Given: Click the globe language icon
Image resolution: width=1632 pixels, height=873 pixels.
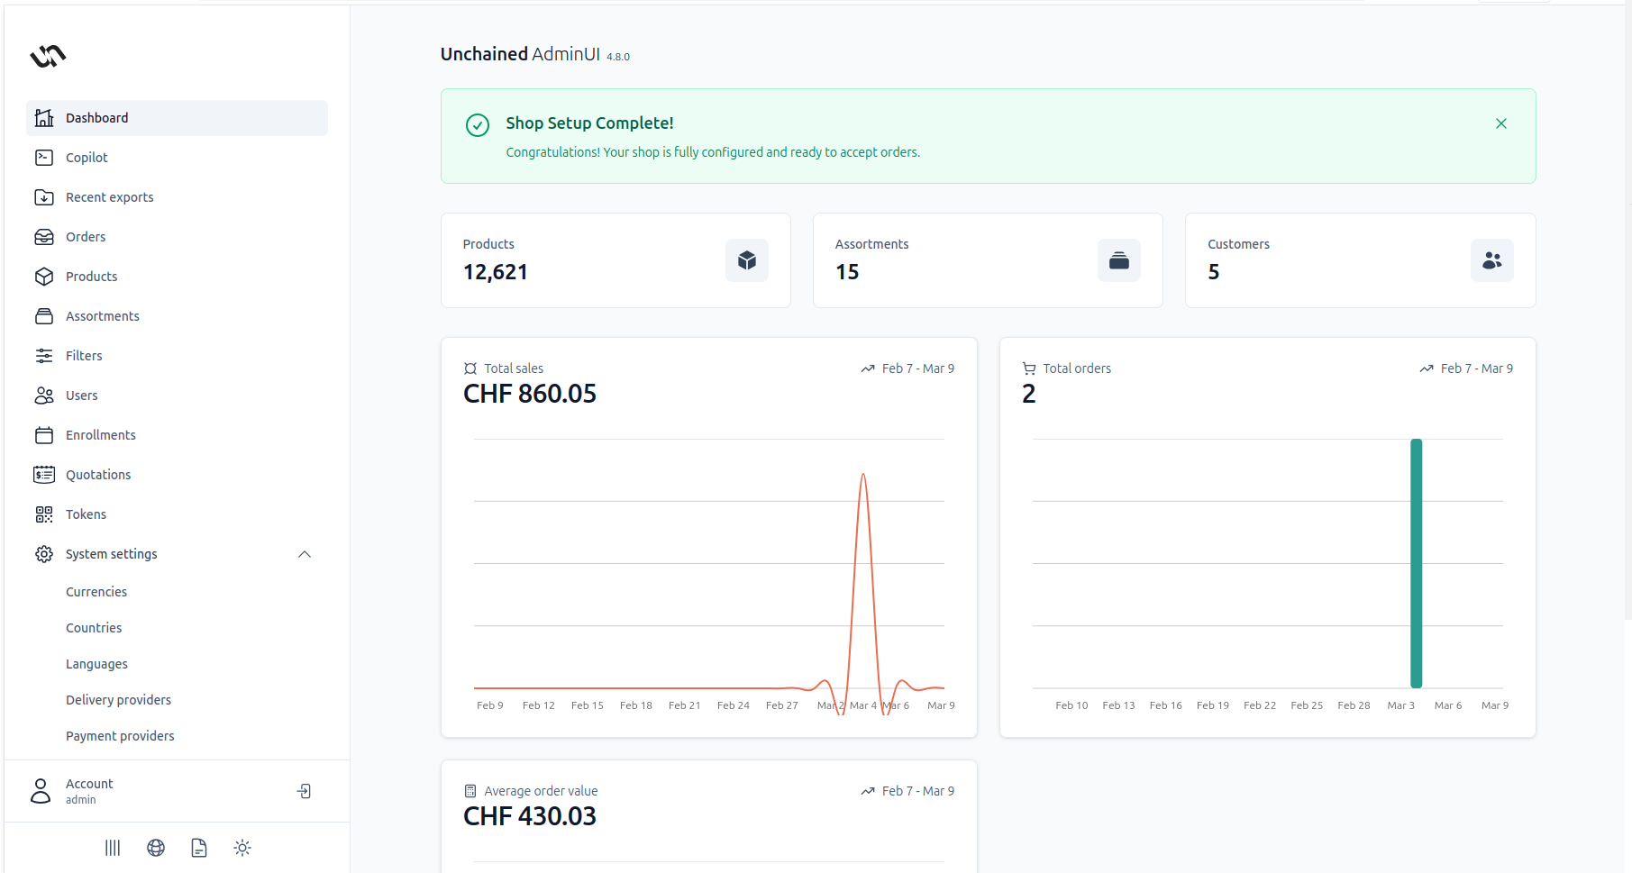Looking at the screenshot, I should 156,848.
